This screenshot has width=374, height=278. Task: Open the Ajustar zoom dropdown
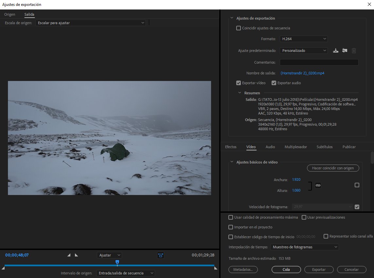[110, 255]
